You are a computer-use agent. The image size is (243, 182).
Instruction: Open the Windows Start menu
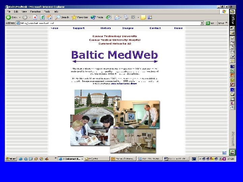(x=11, y=159)
